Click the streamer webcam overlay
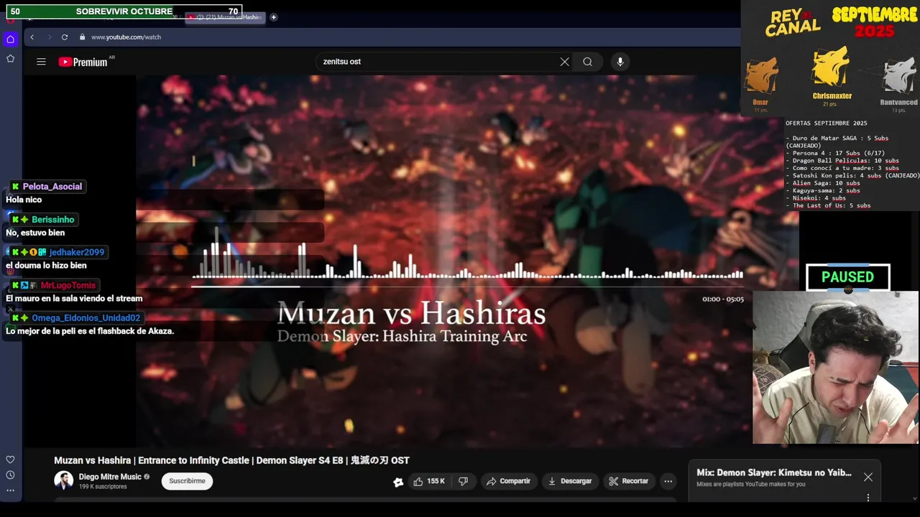 pyautogui.click(x=835, y=367)
